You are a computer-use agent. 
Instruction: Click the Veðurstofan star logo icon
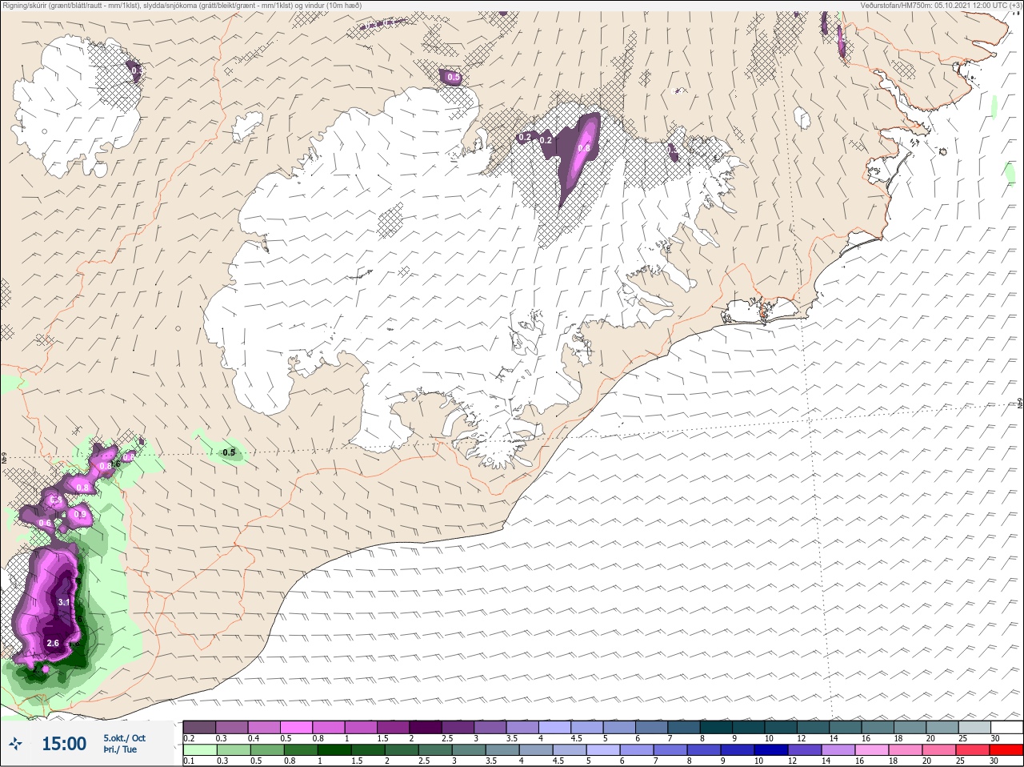pos(16,744)
